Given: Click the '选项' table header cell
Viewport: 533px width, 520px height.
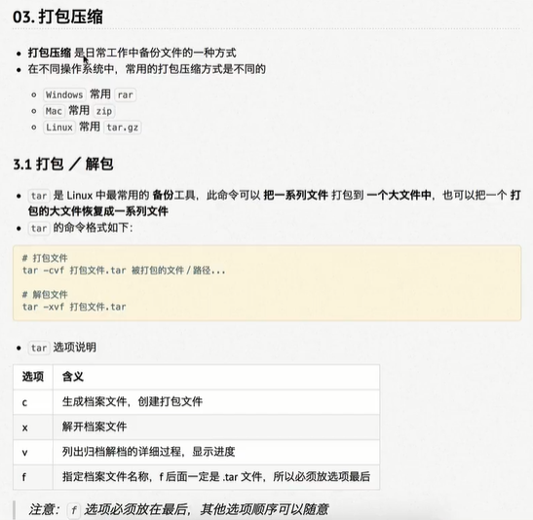Looking at the screenshot, I should (33, 377).
